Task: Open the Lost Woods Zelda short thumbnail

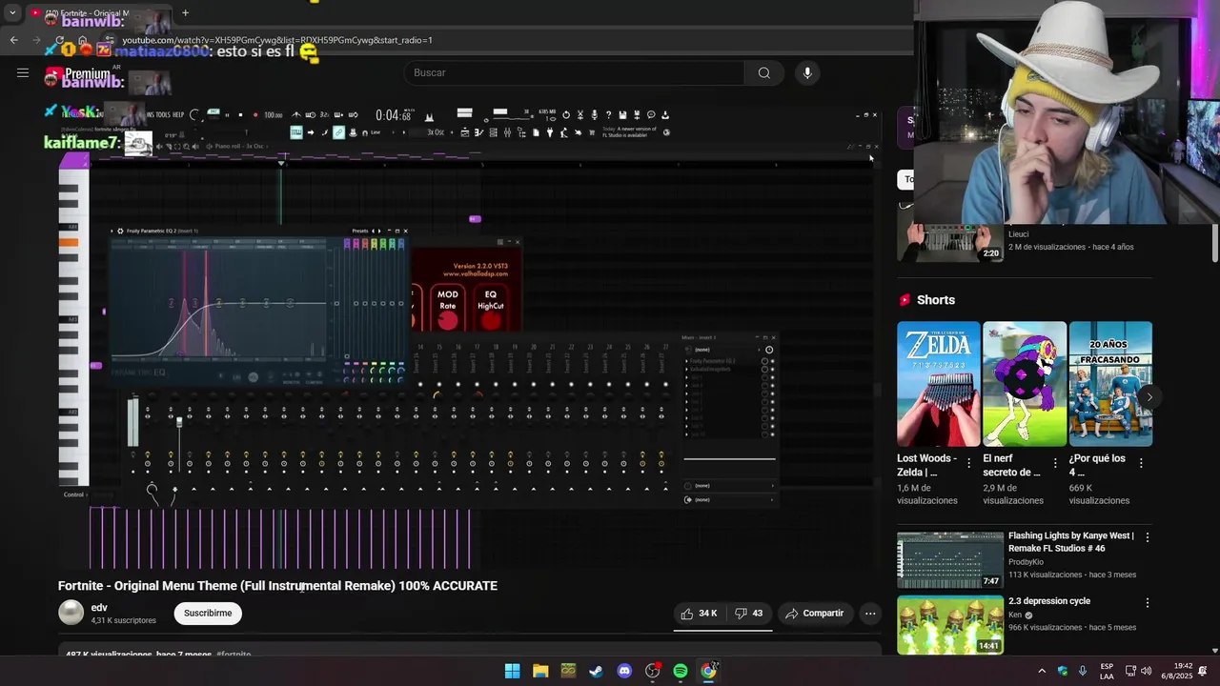Action: pos(938,384)
